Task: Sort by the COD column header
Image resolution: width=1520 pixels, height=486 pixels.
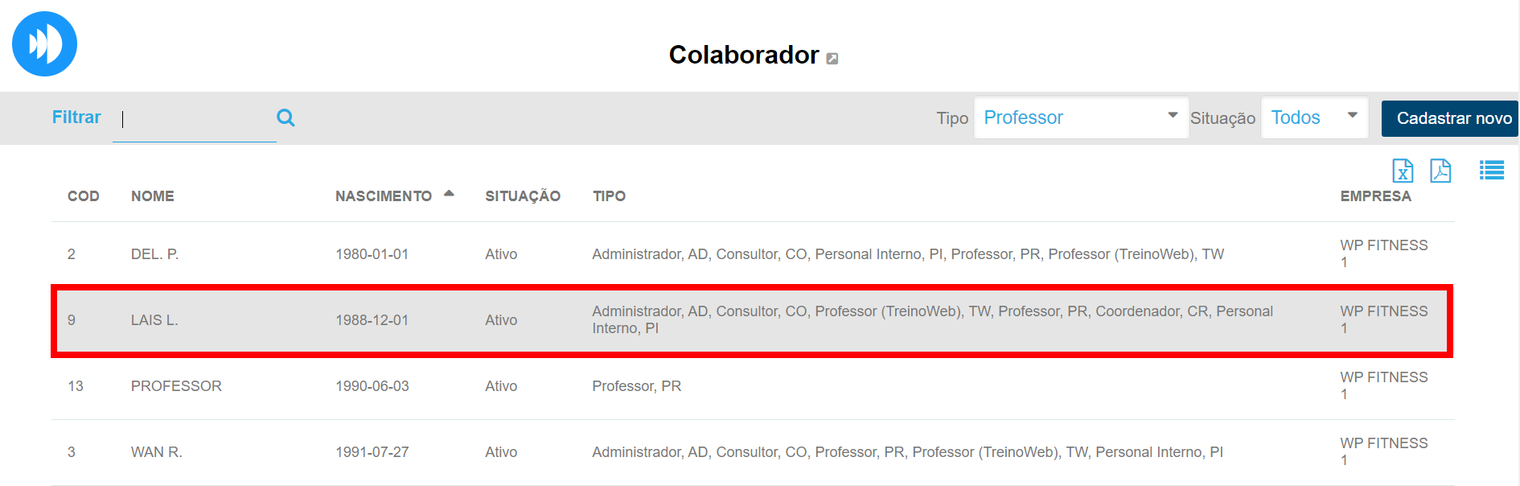Action: pyautogui.click(x=84, y=196)
